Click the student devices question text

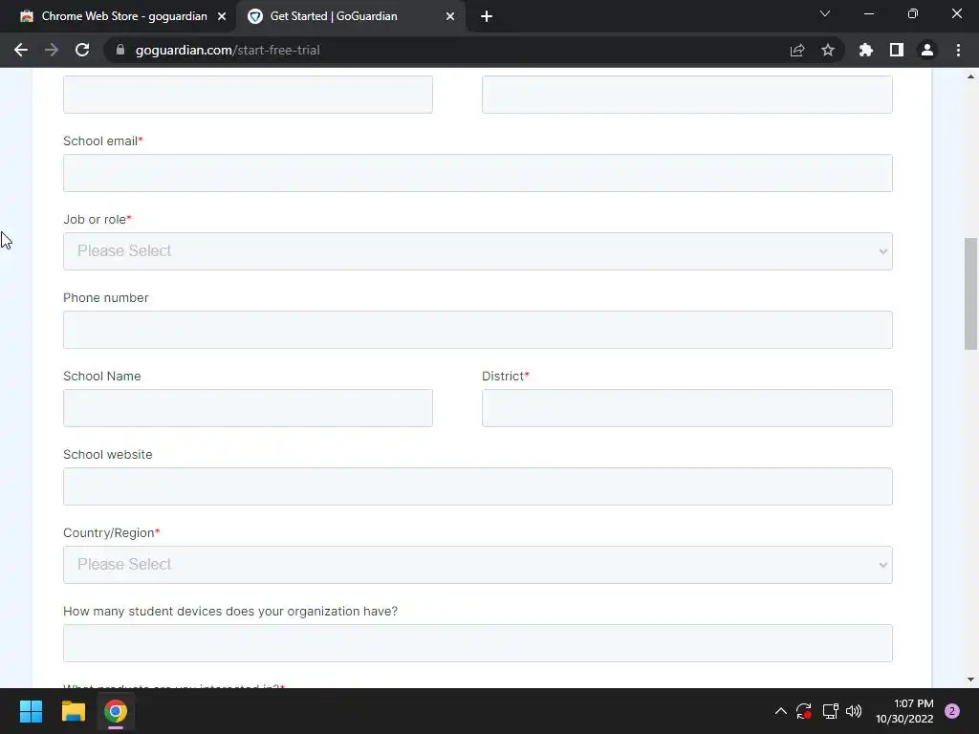[x=230, y=611]
